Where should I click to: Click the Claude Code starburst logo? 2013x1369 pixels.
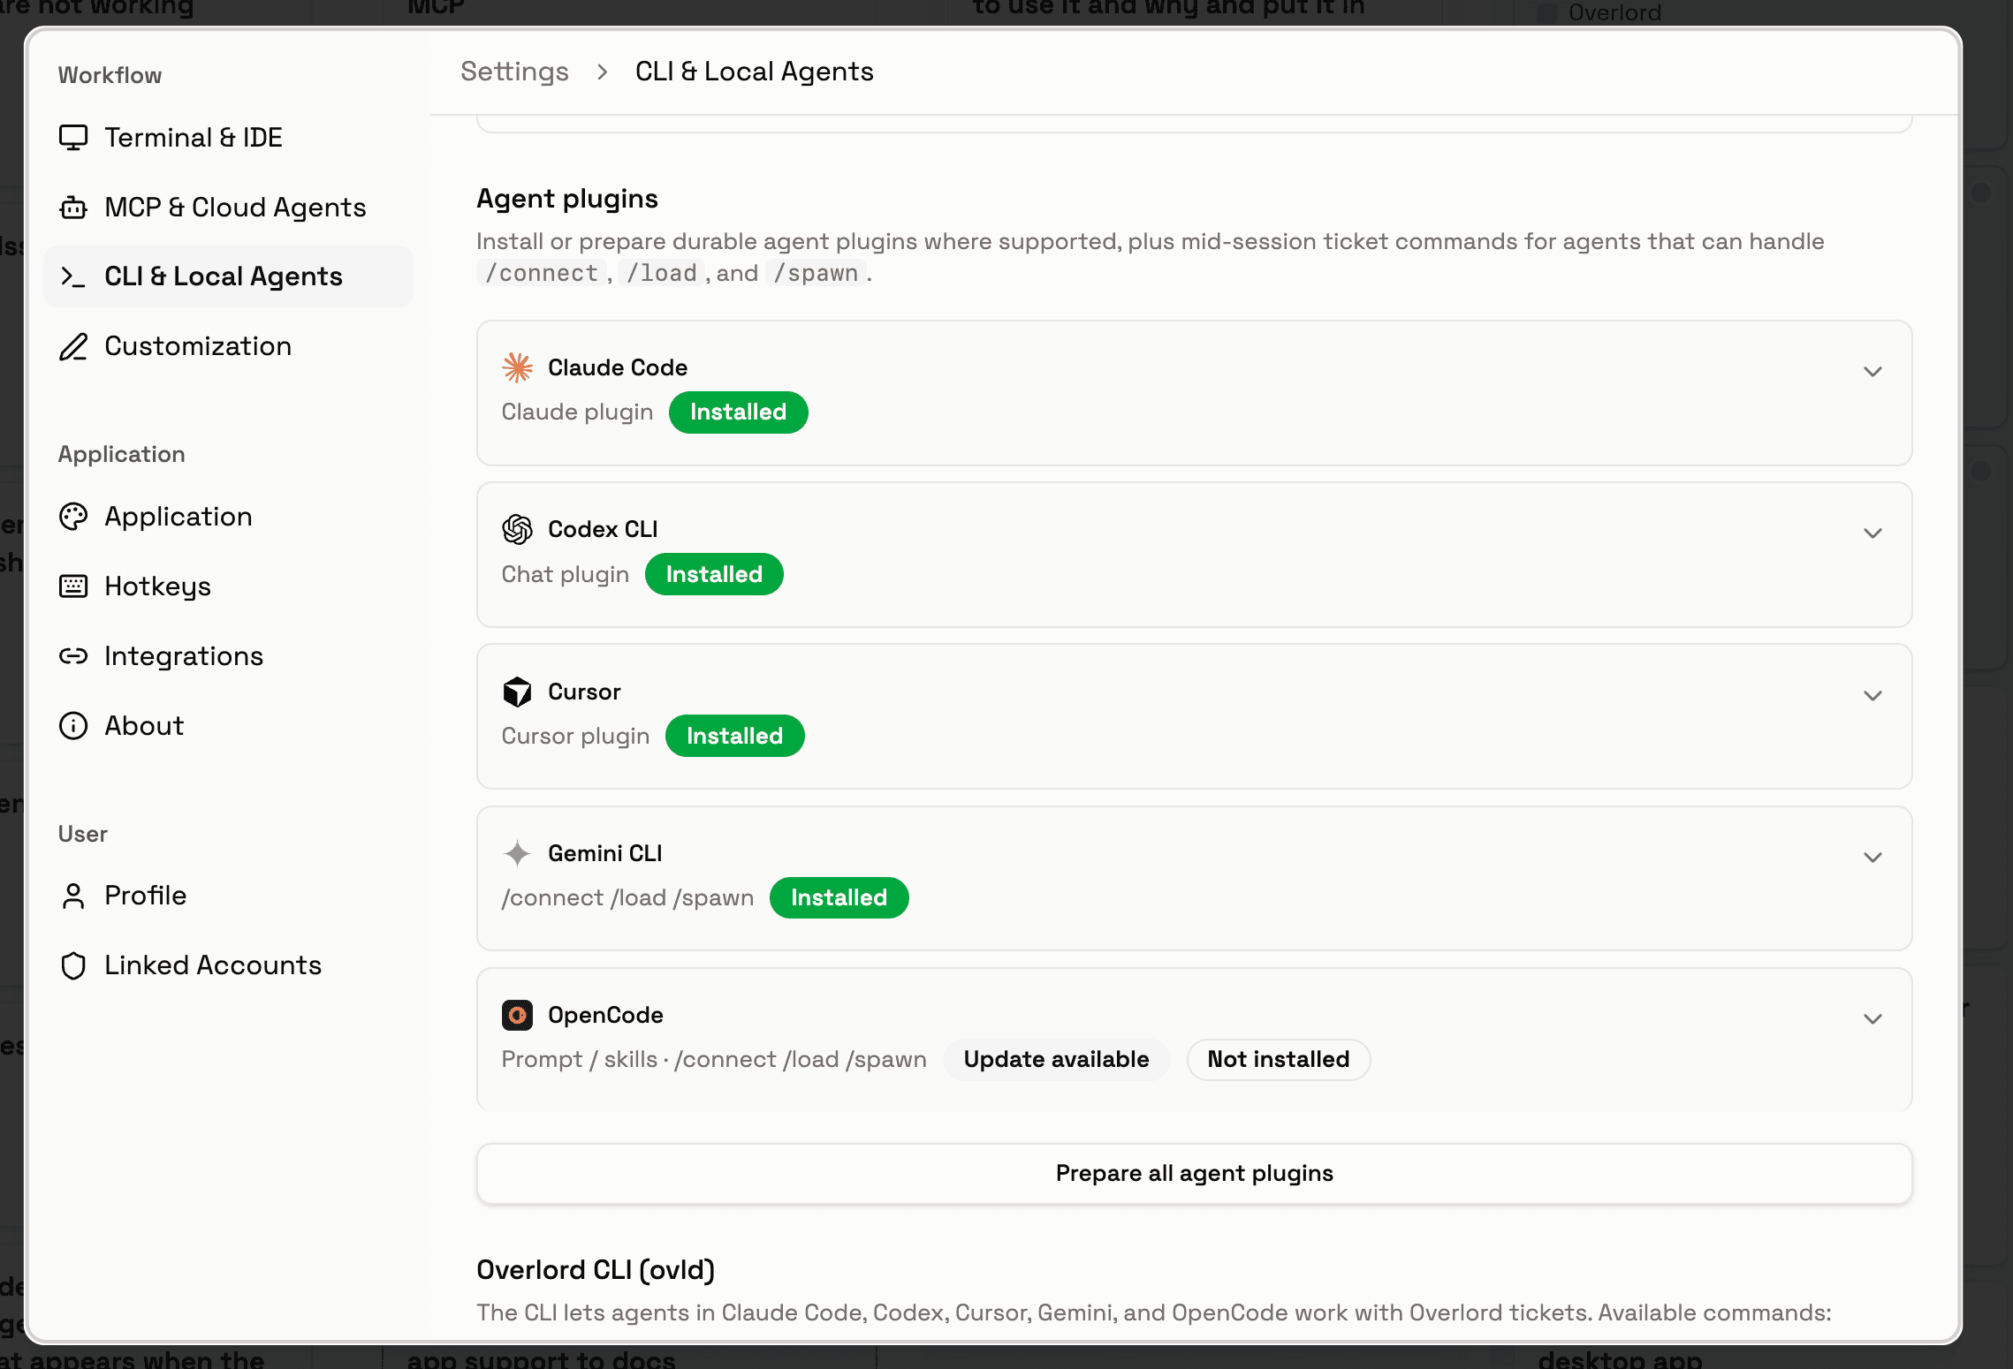(x=517, y=367)
